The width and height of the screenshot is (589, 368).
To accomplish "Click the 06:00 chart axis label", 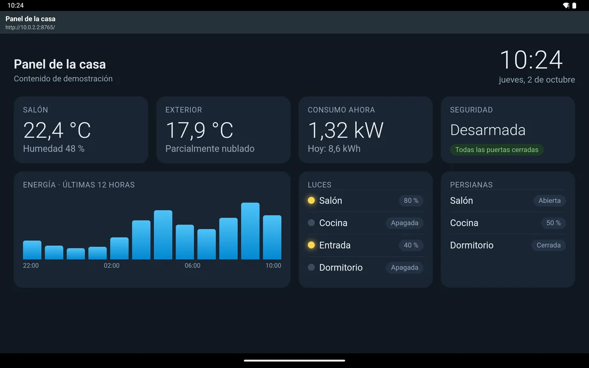I will [x=192, y=265].
